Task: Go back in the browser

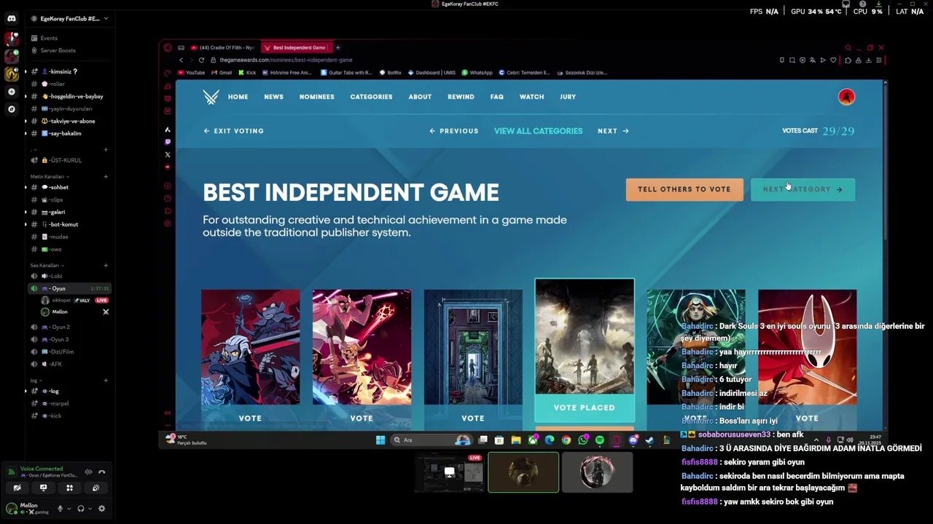Action: 181,60
